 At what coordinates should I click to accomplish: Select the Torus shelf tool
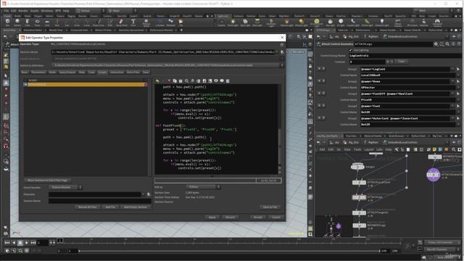(37, 22)
